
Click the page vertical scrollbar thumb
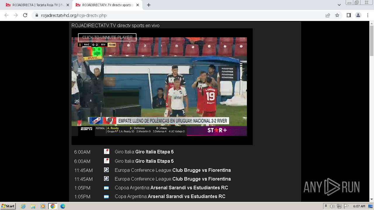pyautogui.click(x=372, y=41)
